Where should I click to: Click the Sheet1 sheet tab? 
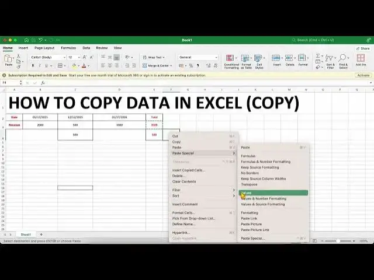tap(26, 235)
